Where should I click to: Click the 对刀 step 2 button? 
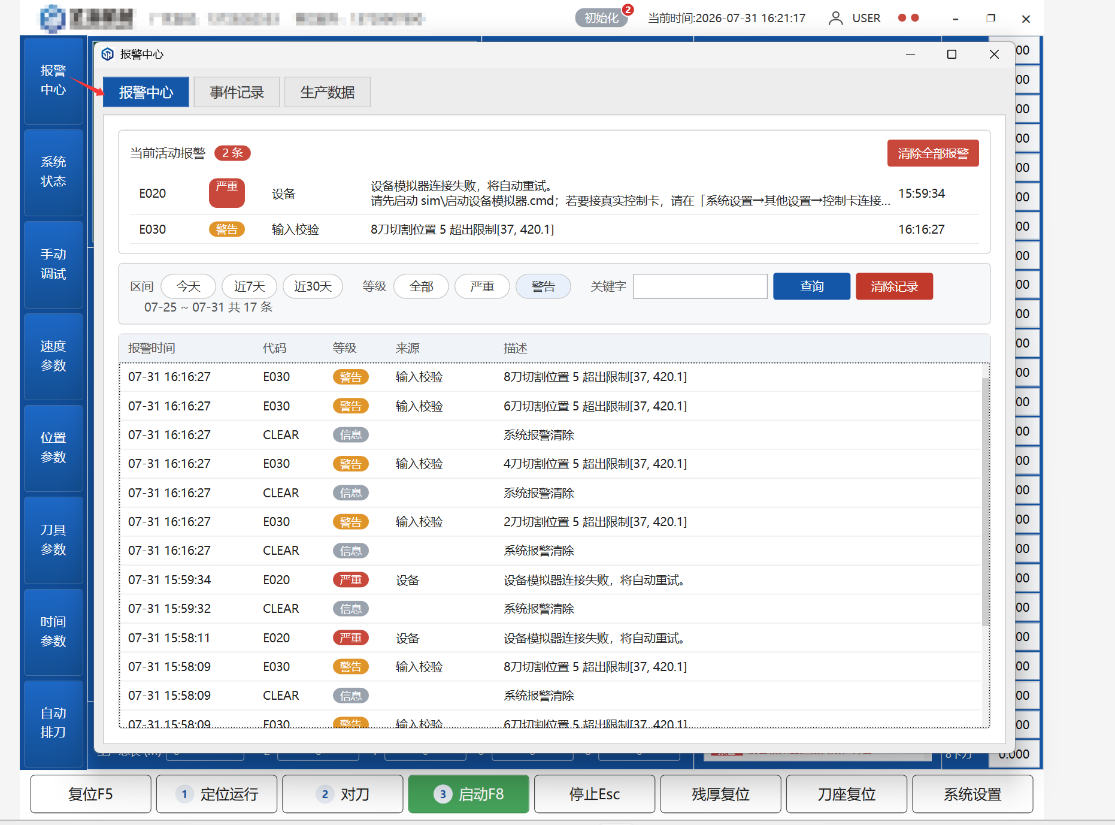tap(343, 794)
